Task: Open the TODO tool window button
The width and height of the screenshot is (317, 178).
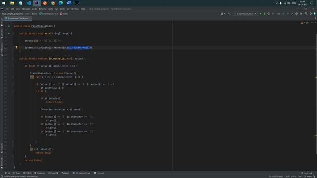Action: (x=27, y=173)
